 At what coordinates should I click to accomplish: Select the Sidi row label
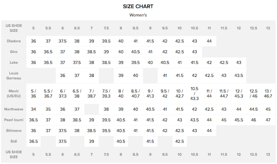coord(14,141)
